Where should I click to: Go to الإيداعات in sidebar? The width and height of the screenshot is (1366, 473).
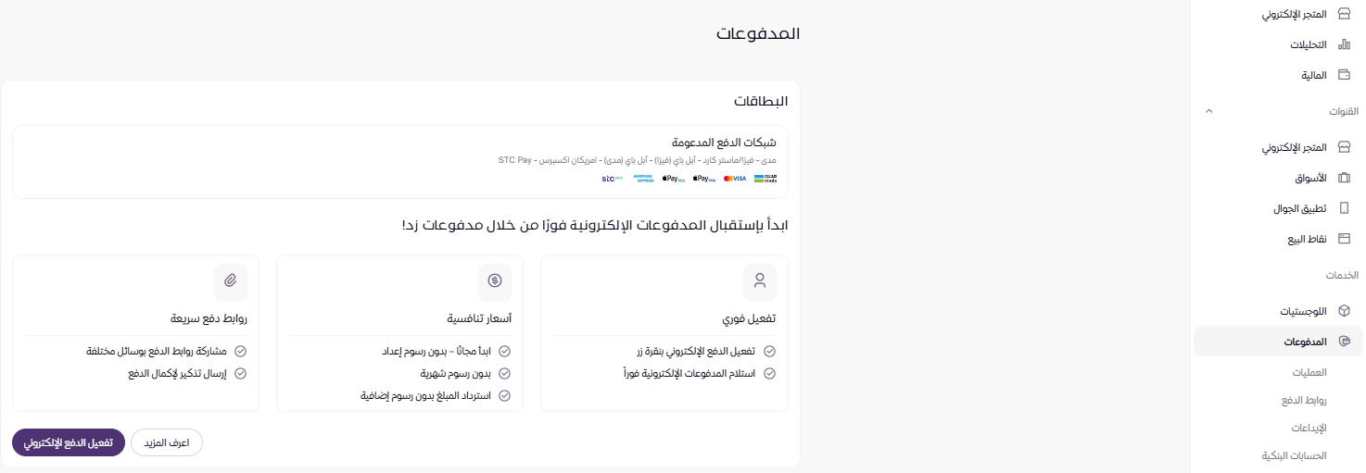[1309, 429]
